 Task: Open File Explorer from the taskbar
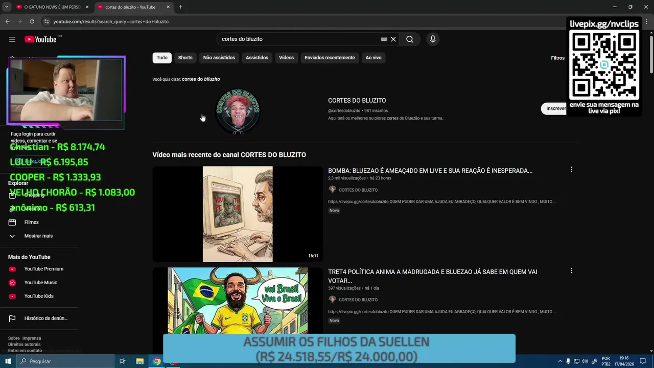139,361
